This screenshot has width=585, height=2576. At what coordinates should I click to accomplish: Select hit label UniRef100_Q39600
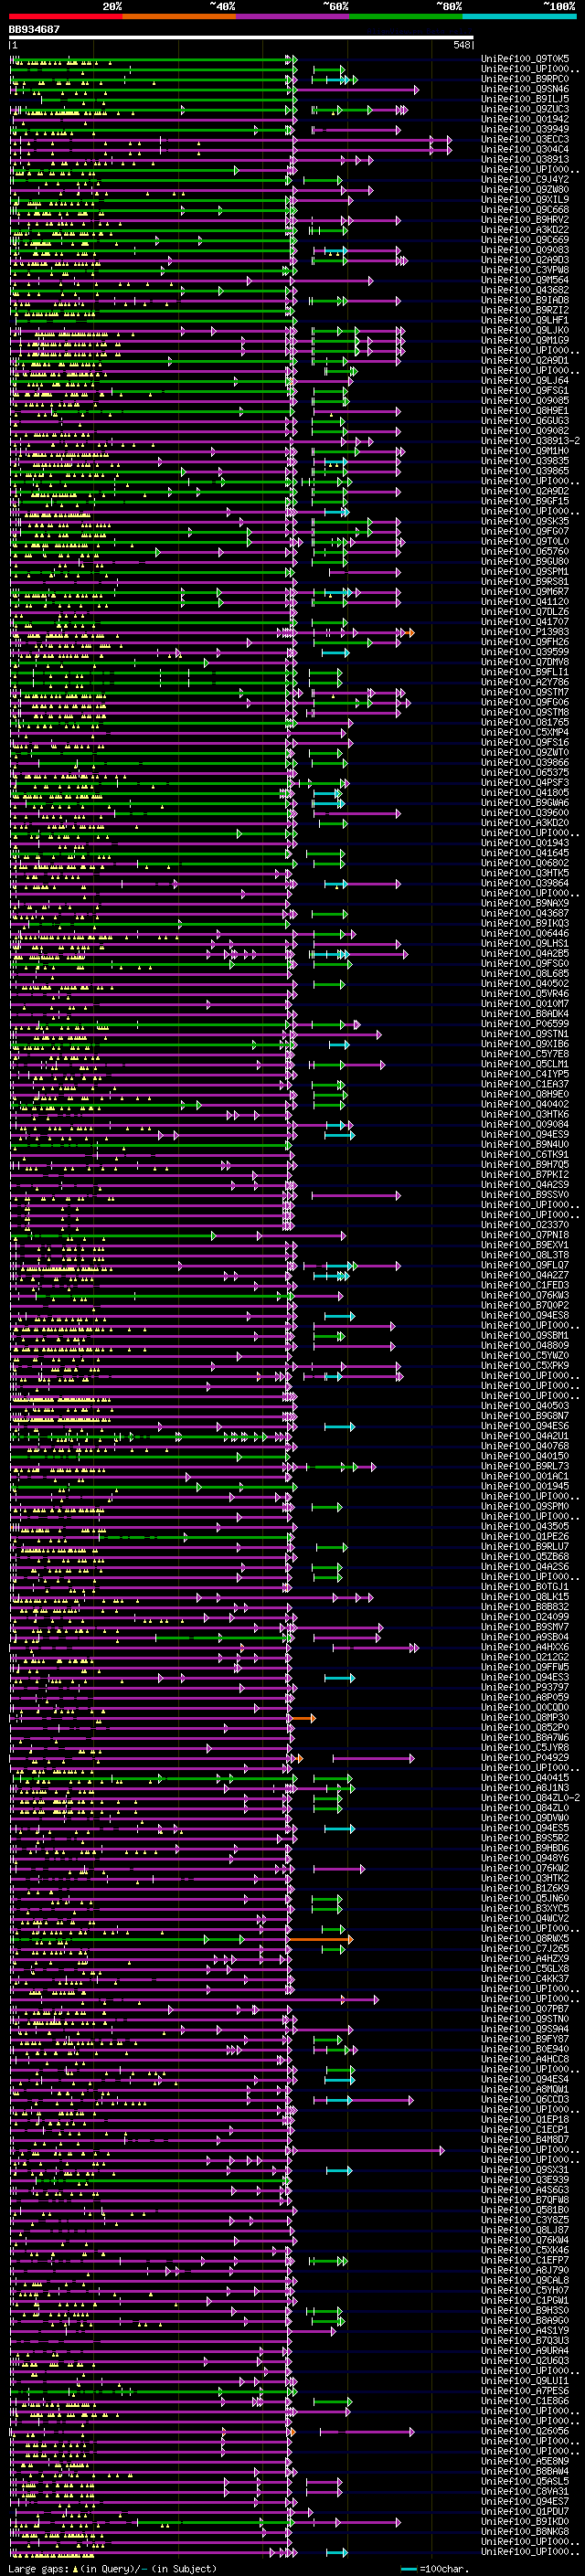click(x=525, y=812)
